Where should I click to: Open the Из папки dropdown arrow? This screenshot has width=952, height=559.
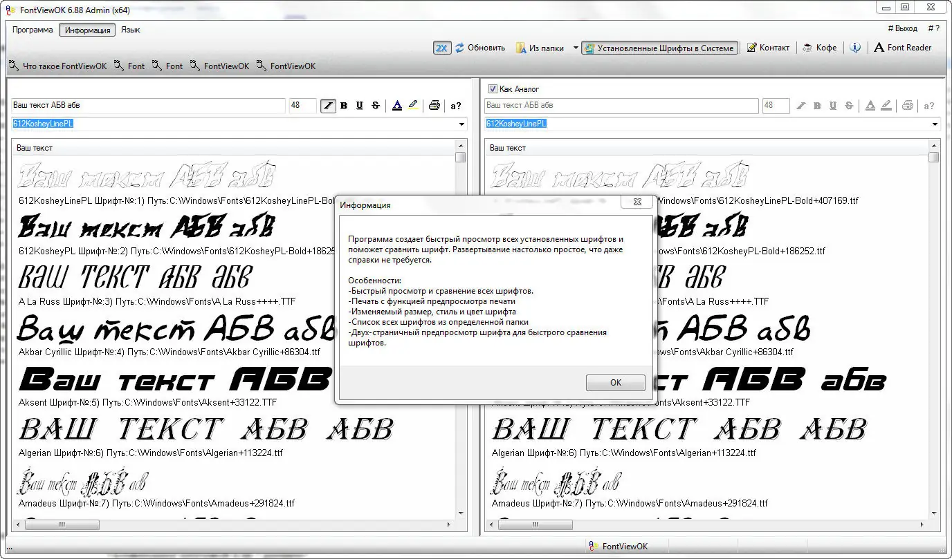[x=576, y=48]
